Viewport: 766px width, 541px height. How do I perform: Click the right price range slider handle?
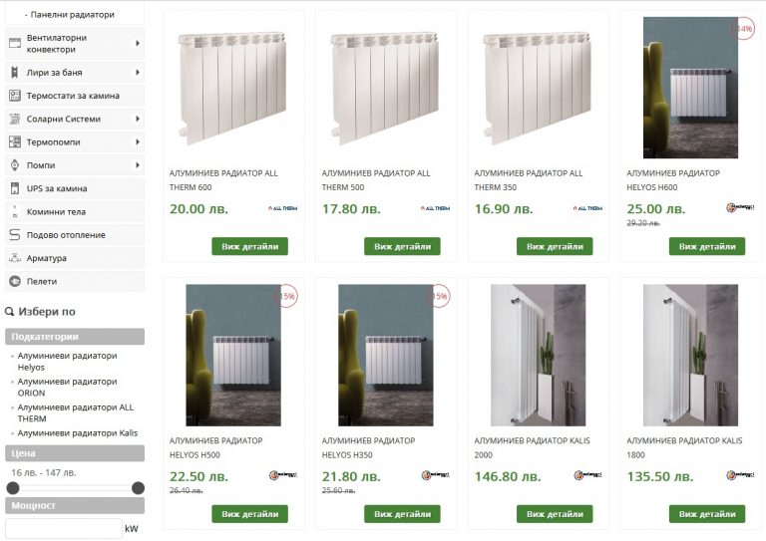(x=138, y=488)
